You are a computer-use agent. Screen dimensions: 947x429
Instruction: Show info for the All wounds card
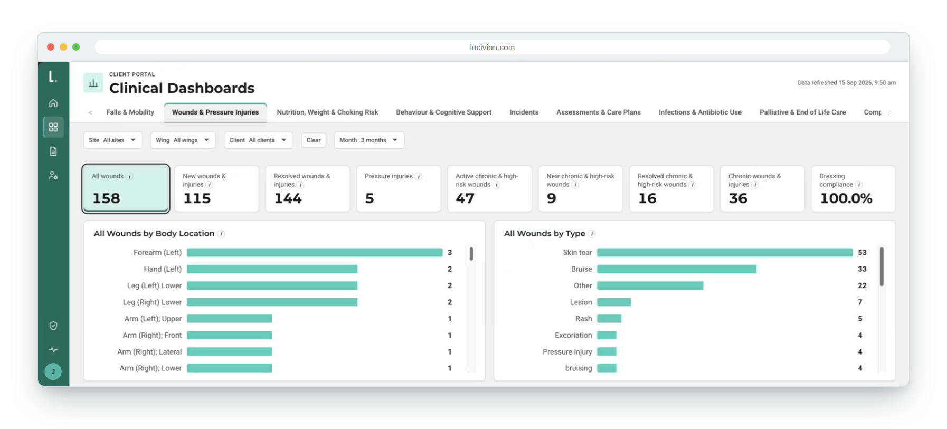(129, 177)
